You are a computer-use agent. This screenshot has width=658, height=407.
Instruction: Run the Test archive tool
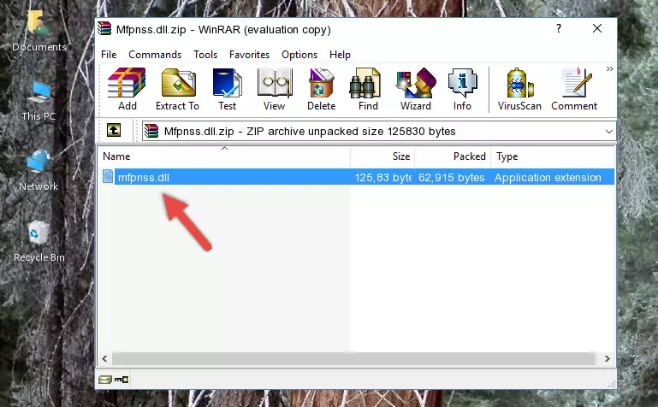[227, 89]
